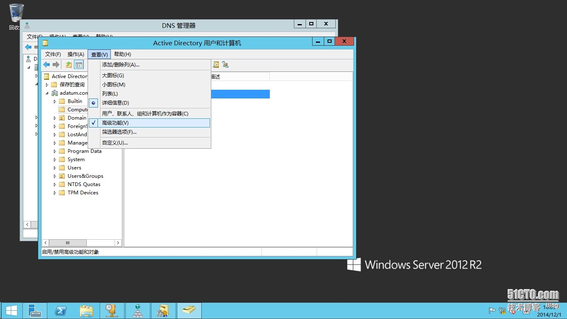Viewport: 567px width, 319px height.
Task: Click the tree pane horizontal scrollbar thumb
Action: pyautogui.click(x=68, y=243)
